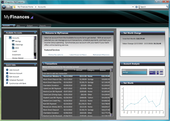Select the Charitable Donation 03/09/2010 row
The height and width of the screenshot is (121, 170).
click(76, 85)
